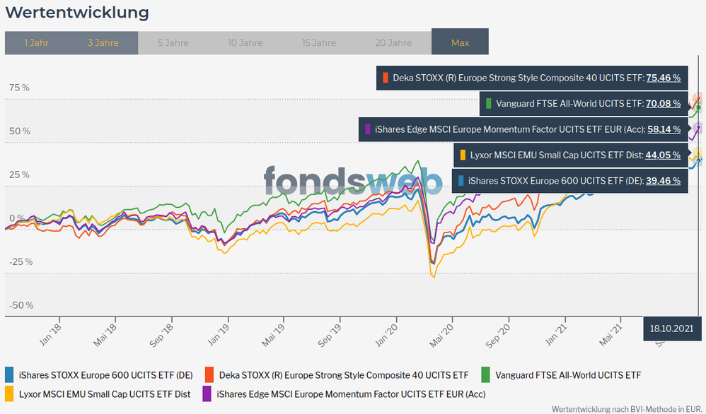
Task: Click green swatch for Vanguard FTSE All-World legend
Action: click(486, 375)
